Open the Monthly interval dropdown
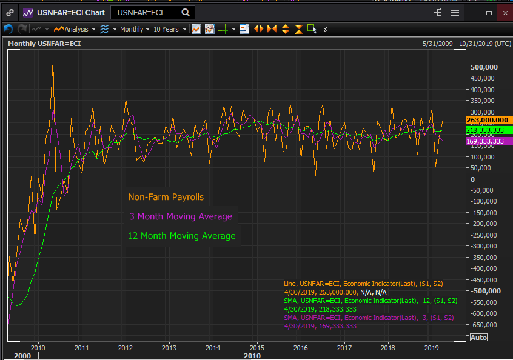Viewport: 513px width, 360px height. click(x=135, y=29)
